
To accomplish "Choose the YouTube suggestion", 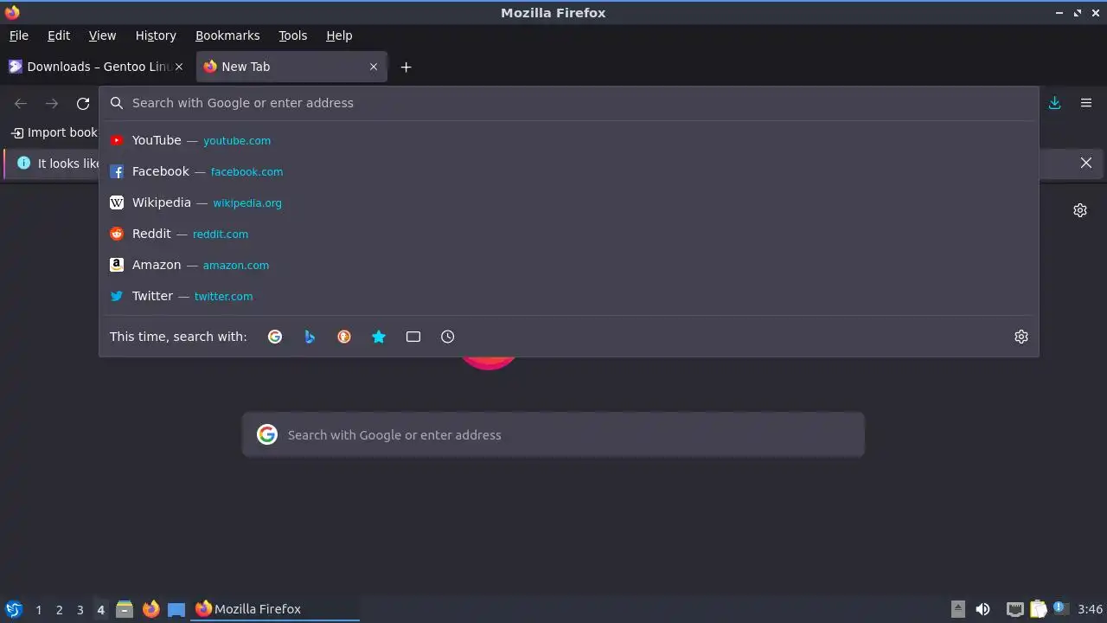I will click(569, 140).
